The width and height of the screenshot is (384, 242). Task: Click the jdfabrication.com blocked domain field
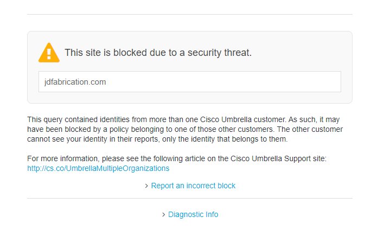(189, 82)
